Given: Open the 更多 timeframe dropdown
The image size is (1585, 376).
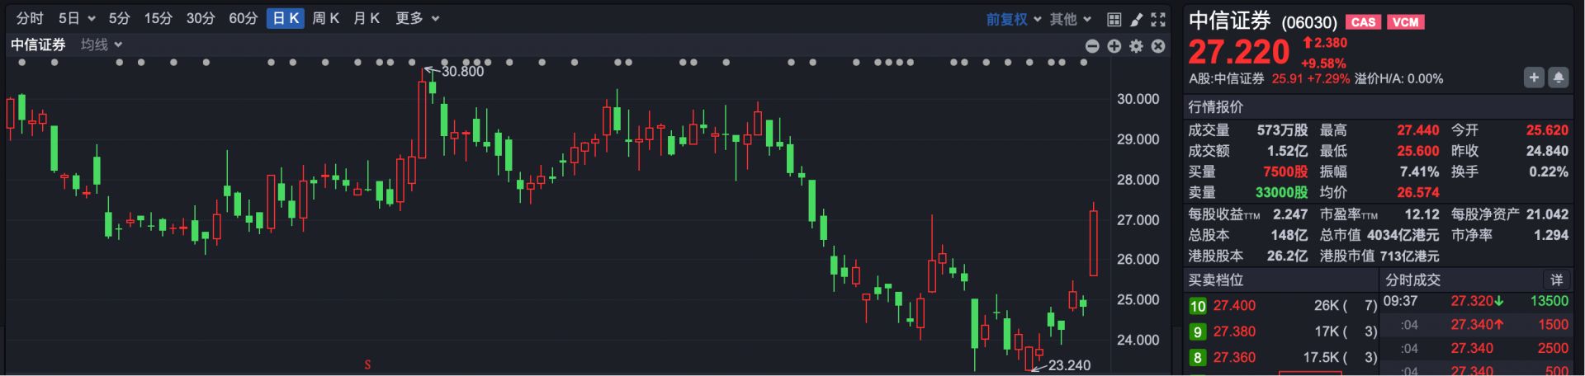Looking at the screenshot, I should click(x=417, y=18).
